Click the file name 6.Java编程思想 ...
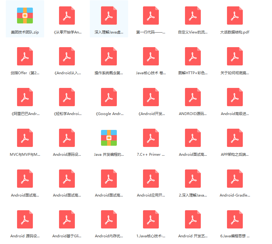272x244 pixels. [x=235, y=236]
